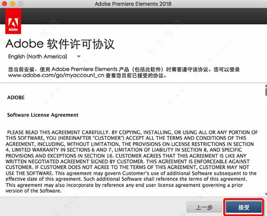Image resolution: width=267 pixels, height=216 pixels.
Task: Click the "Adobe Premiere Elements 2018" window title
Action: click(x=133, y=4)
